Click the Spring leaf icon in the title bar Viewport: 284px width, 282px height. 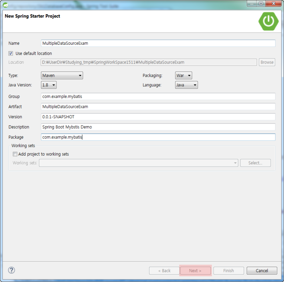pos(5,5)
